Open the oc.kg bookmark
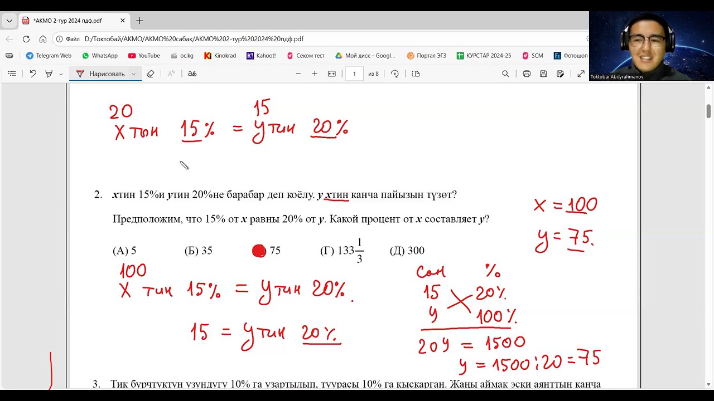 182,56
